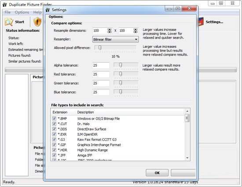
Task: Minimize the Settings dialog
Action: pyautogui.click(x=169, y=9)
